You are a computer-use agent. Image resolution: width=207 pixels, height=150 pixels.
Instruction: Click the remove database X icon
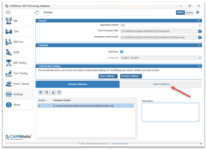pos(59,92)
